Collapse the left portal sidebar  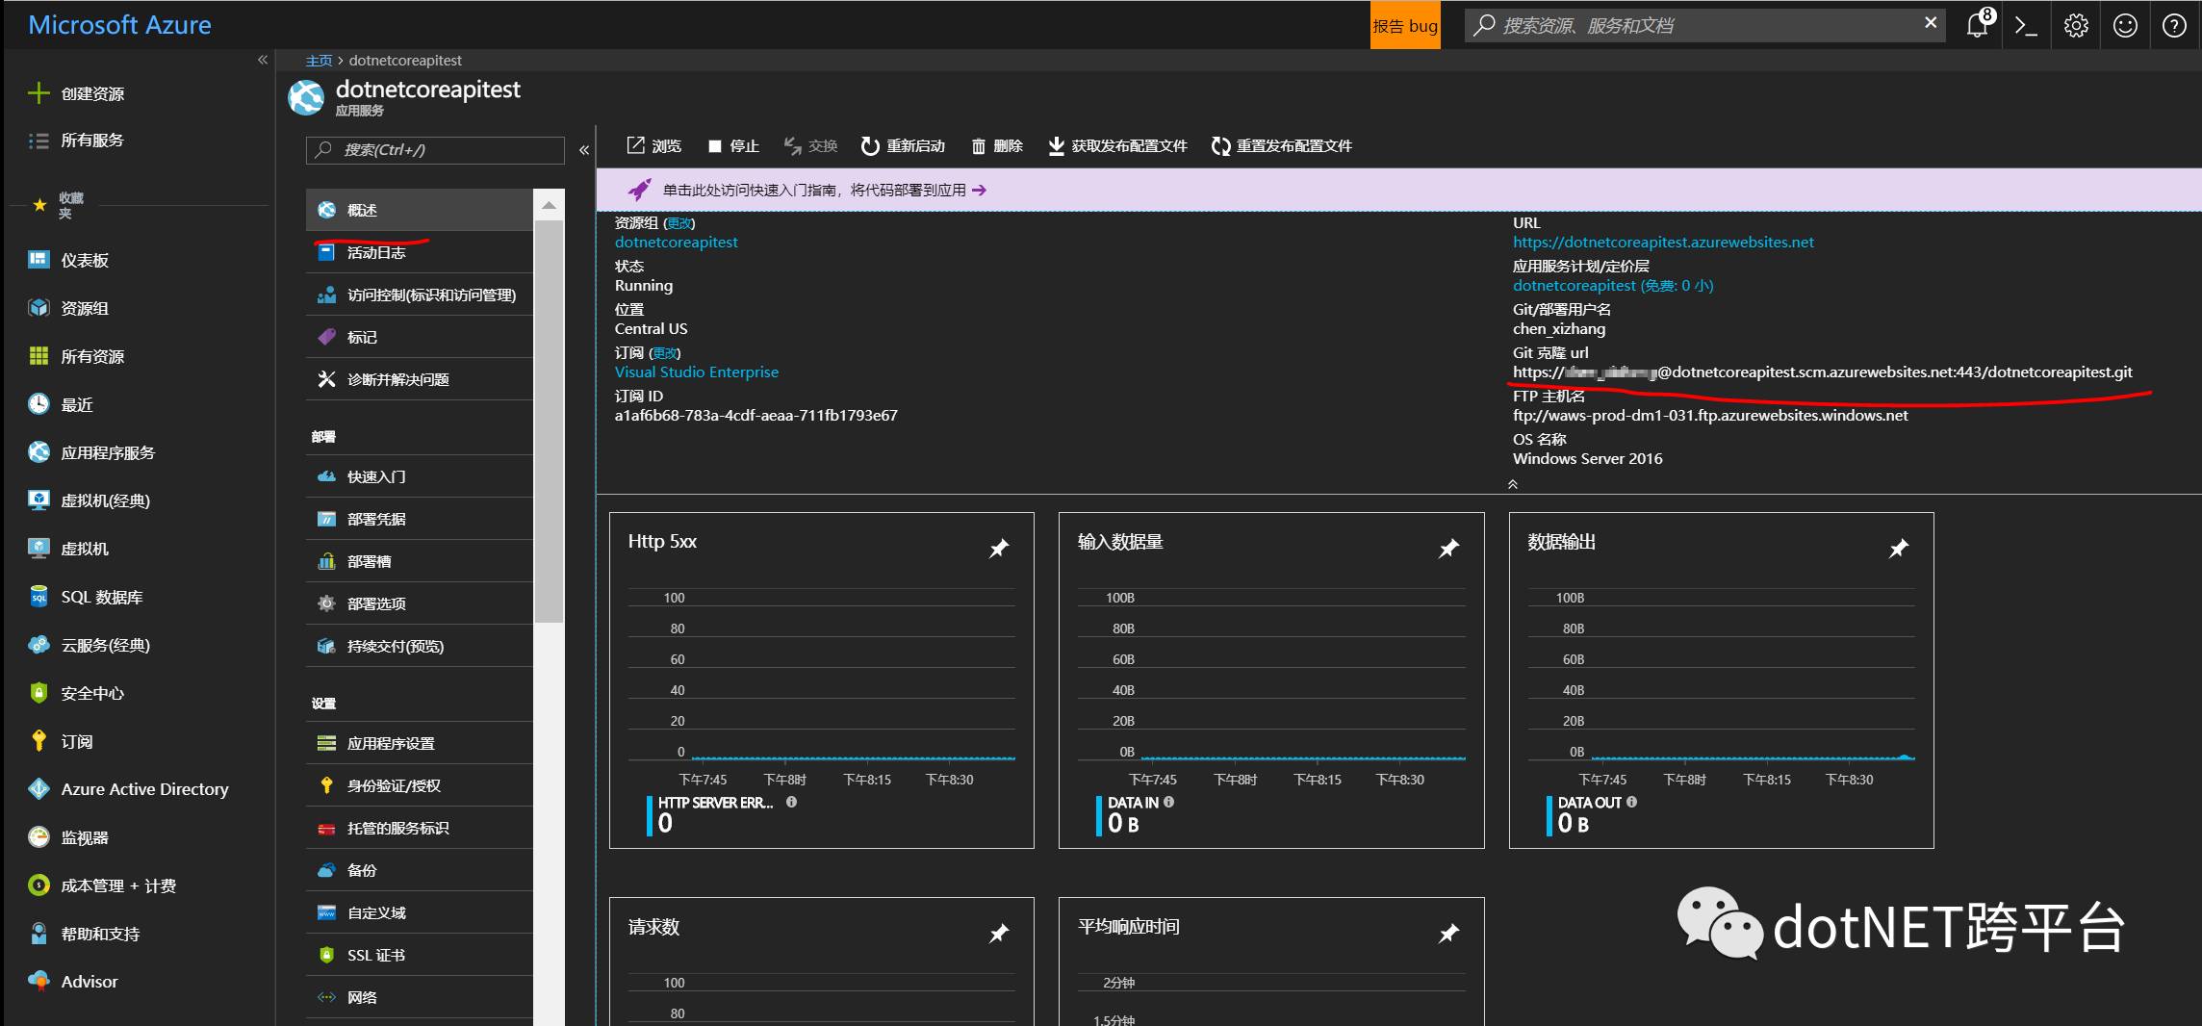click(x=262, y=60)
